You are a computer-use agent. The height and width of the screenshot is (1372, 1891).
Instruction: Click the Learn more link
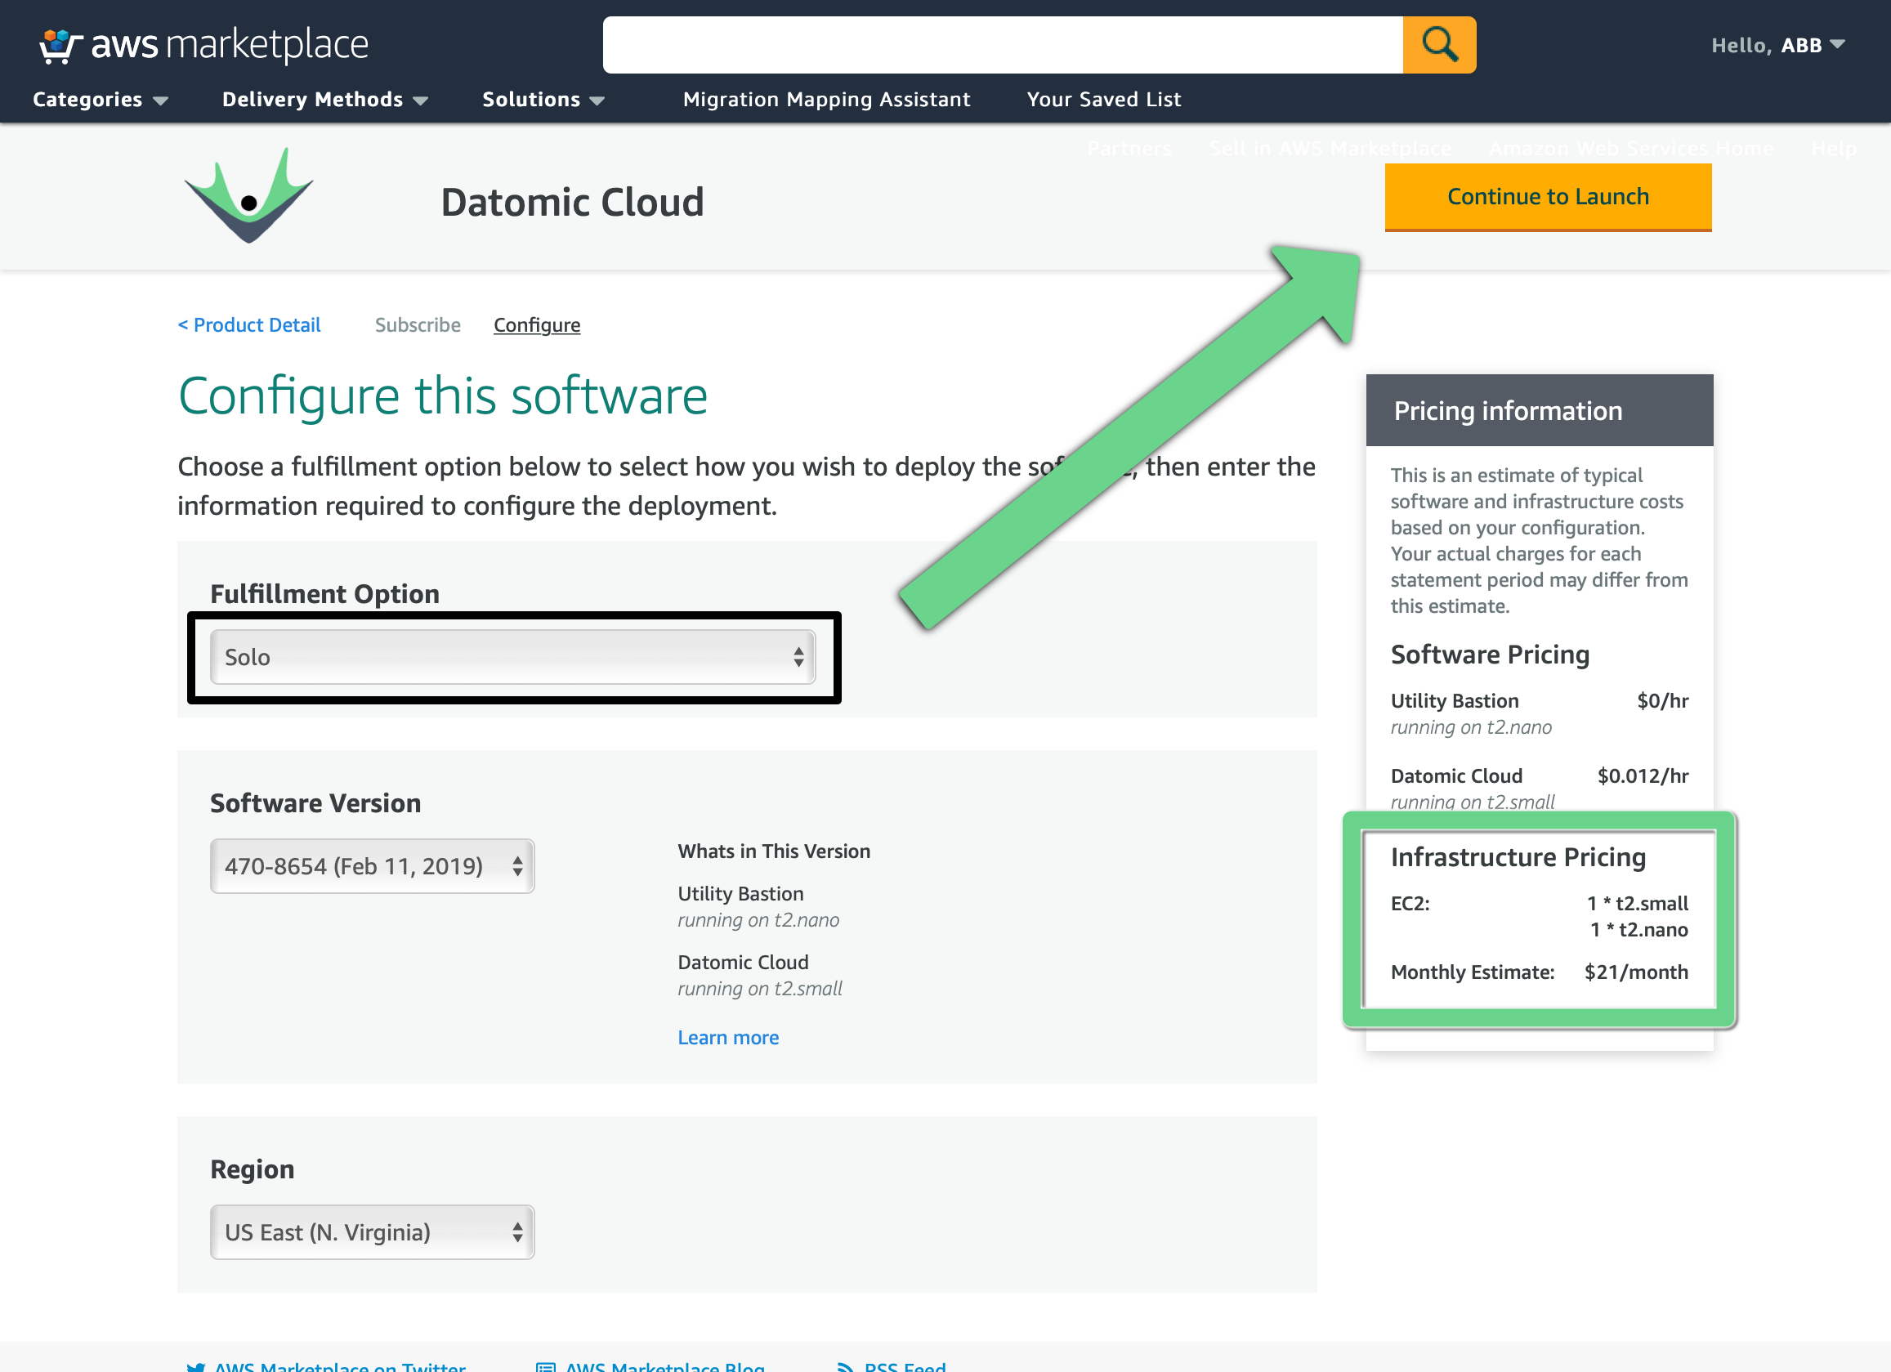pyautogui.click(x=730, y=1036)
